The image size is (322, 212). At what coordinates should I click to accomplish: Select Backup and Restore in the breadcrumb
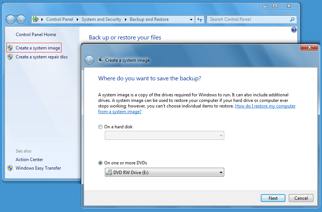[x=149, y=19]
